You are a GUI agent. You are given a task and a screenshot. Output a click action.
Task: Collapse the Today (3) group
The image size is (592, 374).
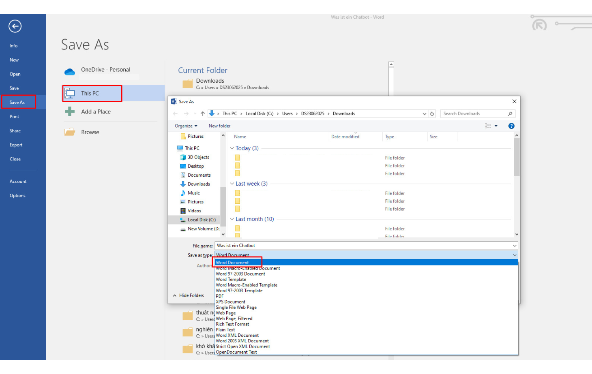pyautogui.click(x=232, y=148)
